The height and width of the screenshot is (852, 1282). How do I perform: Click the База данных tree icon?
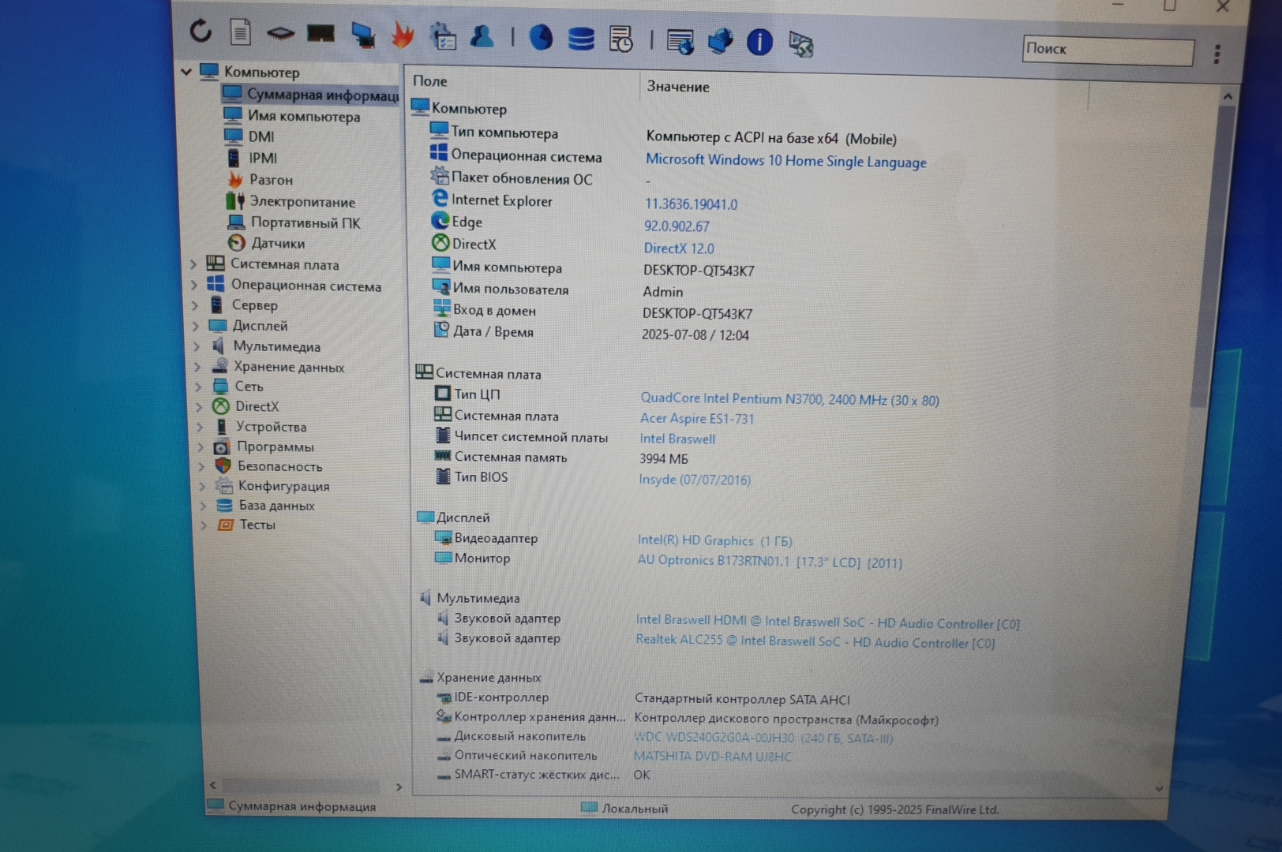[224, 505]
